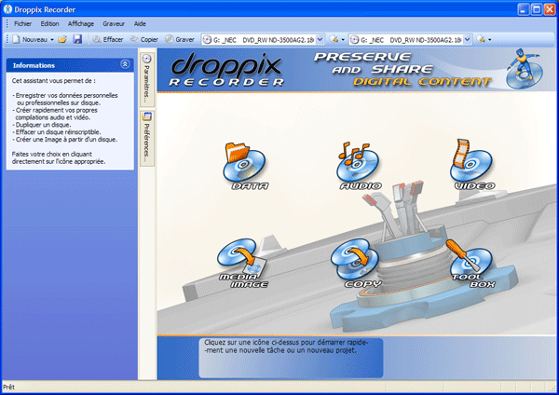Click the Droppix Recorder title bar icon

[x=7, y=9]
